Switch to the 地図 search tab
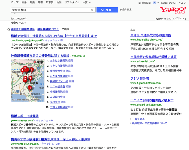 tap(59, 3)
